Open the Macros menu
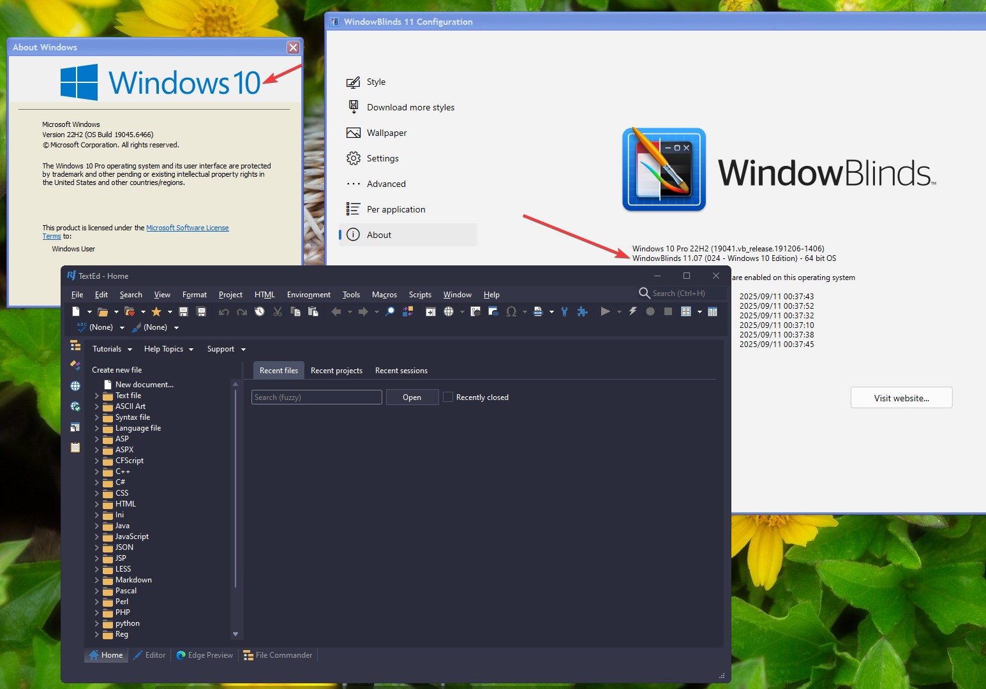 [384, 295]
